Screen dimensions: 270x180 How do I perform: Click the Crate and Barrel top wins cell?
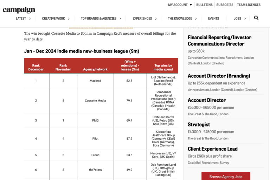163,120
